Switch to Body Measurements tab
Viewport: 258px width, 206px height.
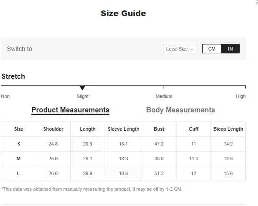(x=180, y=110)
